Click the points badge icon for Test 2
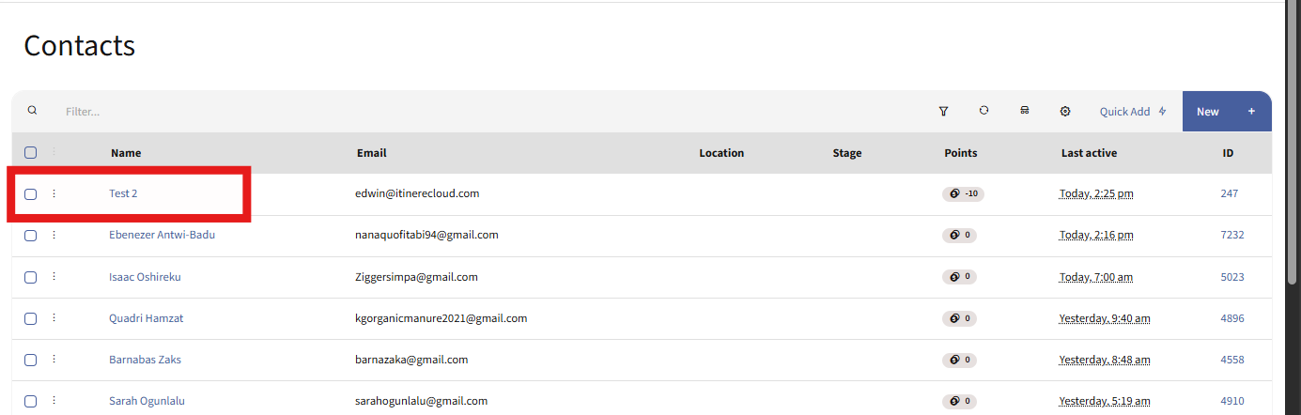The width and height of the screenshot is (1301, 415). [x=954, y=193]
